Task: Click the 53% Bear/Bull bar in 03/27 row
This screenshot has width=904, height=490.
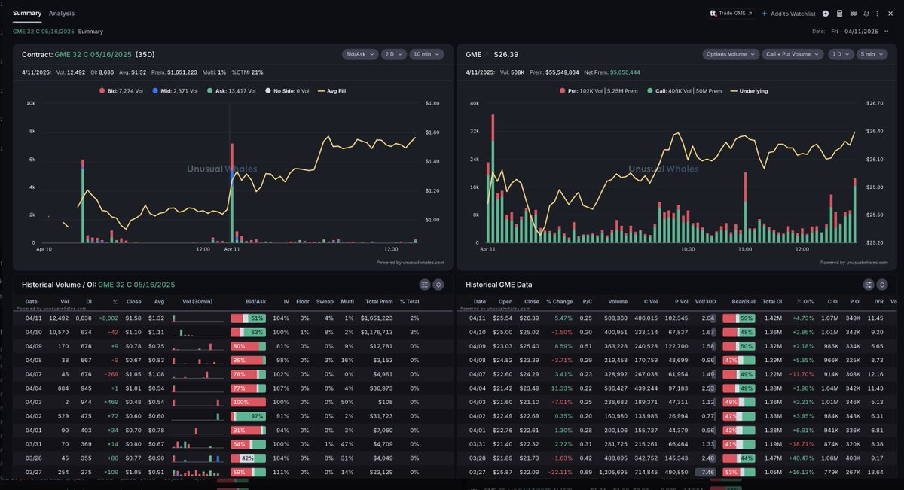Action: pyautogui.click(x=738, y=472)
